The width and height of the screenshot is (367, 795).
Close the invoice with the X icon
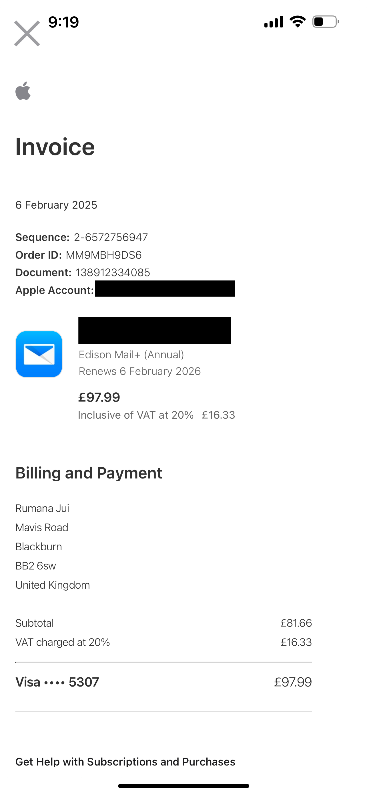click(27, 33)
